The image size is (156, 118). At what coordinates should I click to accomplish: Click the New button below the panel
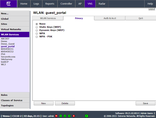[x=44, y=103]
